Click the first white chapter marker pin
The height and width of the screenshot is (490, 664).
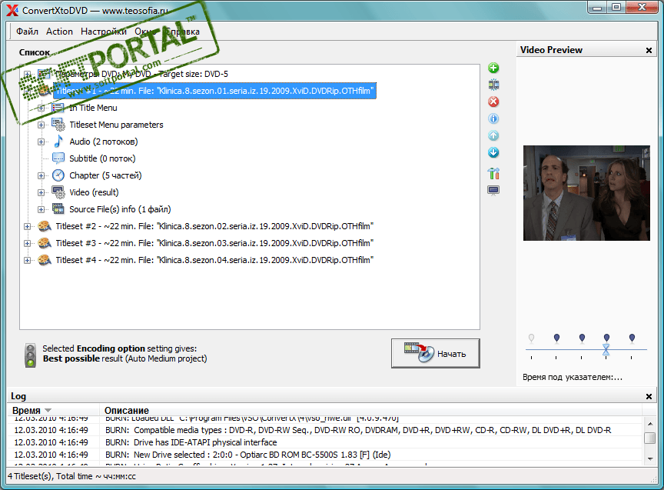point(532,338)
